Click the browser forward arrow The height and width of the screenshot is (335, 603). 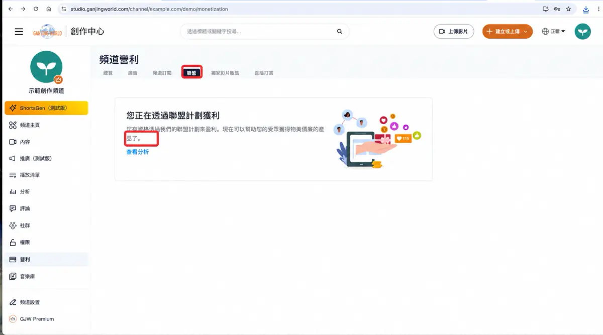(x=23, y=9)
